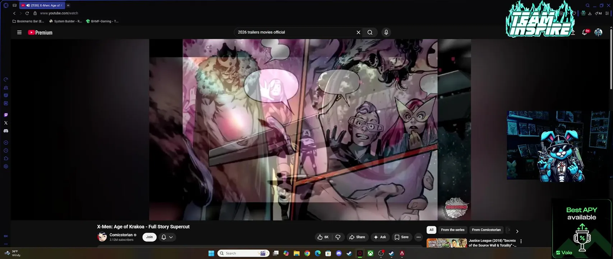Share the video
This screenshot has height=259, width=613.
coord(357,237)
